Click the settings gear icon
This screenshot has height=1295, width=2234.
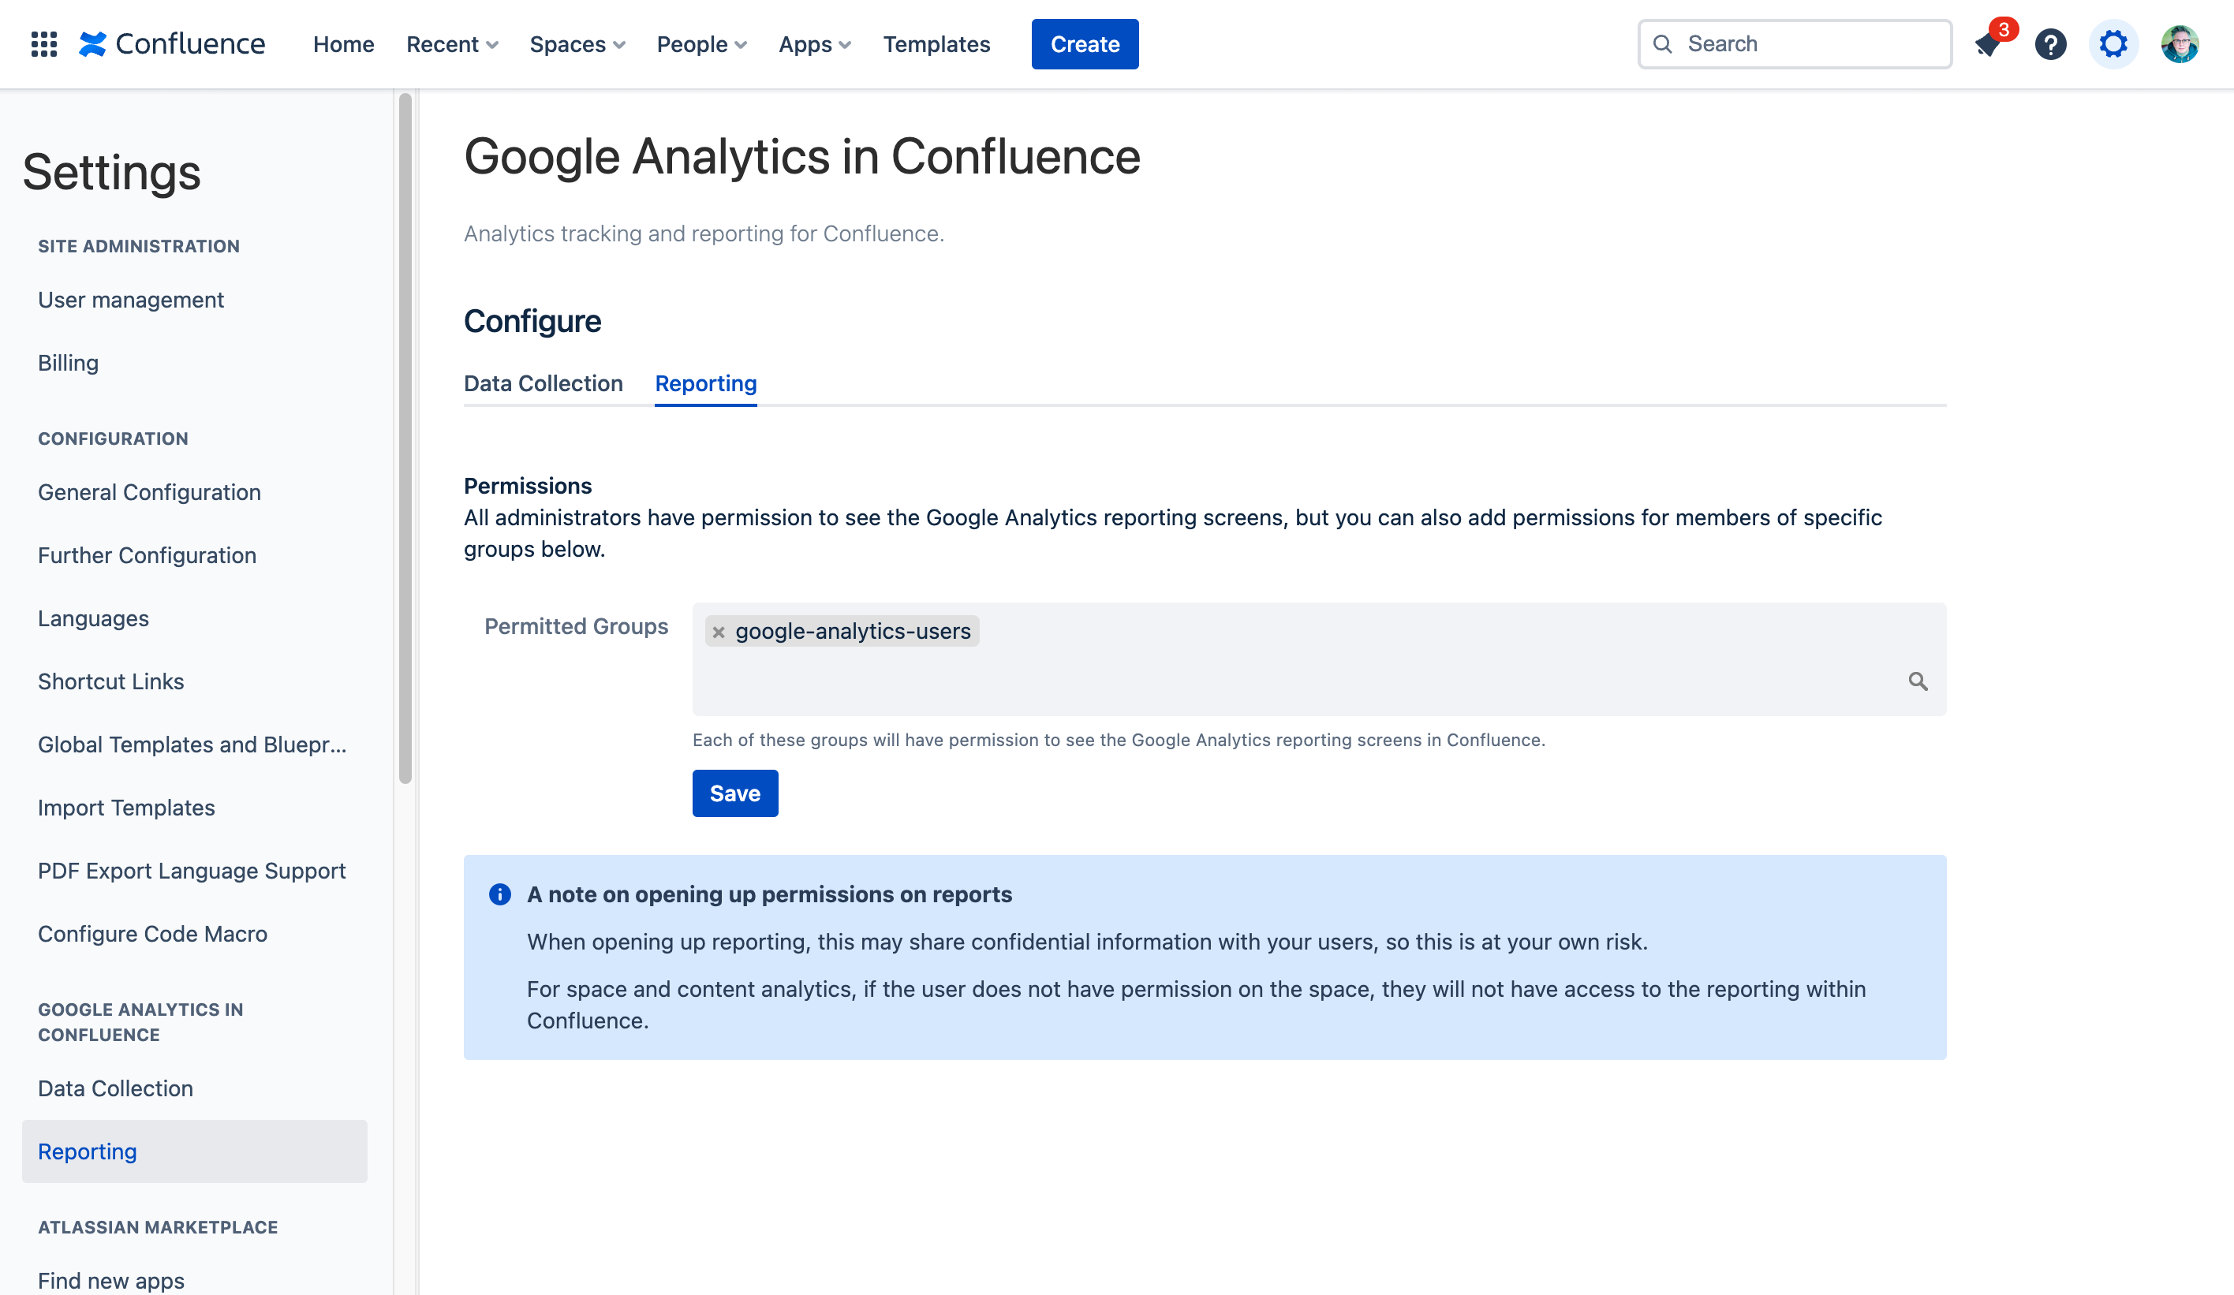(x=2113, y=44)
